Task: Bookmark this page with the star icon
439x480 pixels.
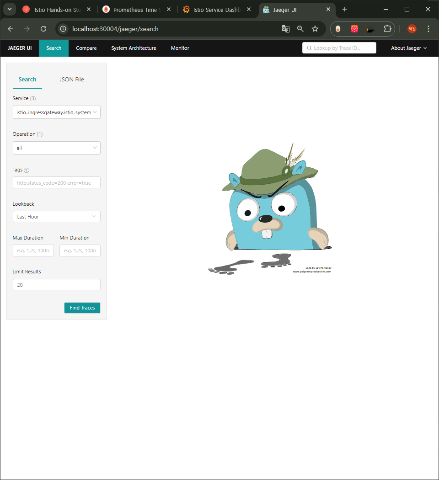Action: pos(315,29)
